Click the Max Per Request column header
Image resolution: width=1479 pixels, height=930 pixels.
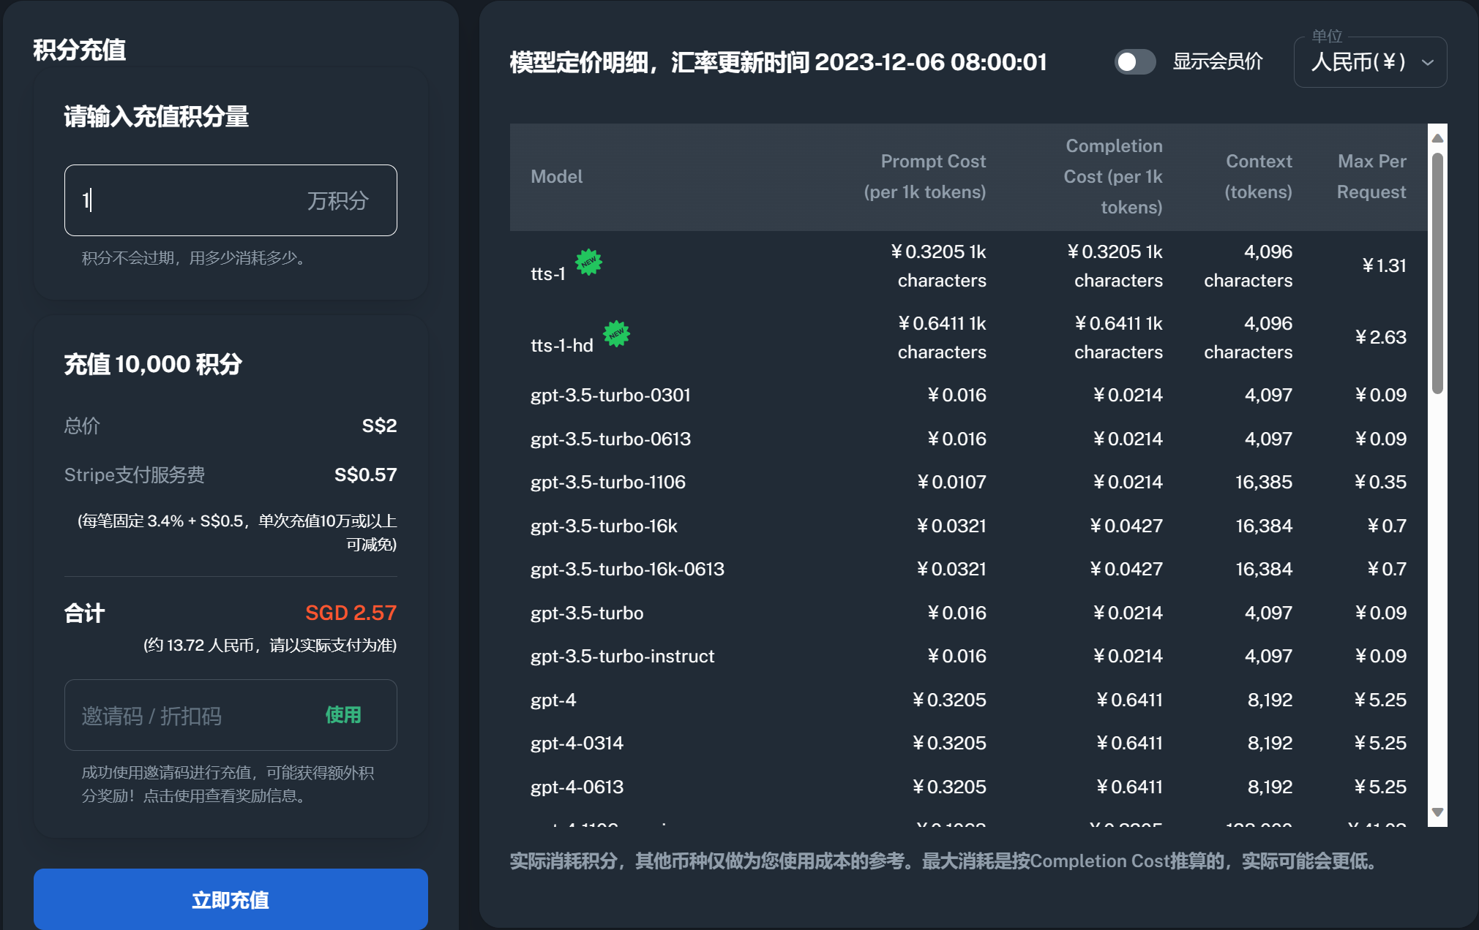point(1371,176)
